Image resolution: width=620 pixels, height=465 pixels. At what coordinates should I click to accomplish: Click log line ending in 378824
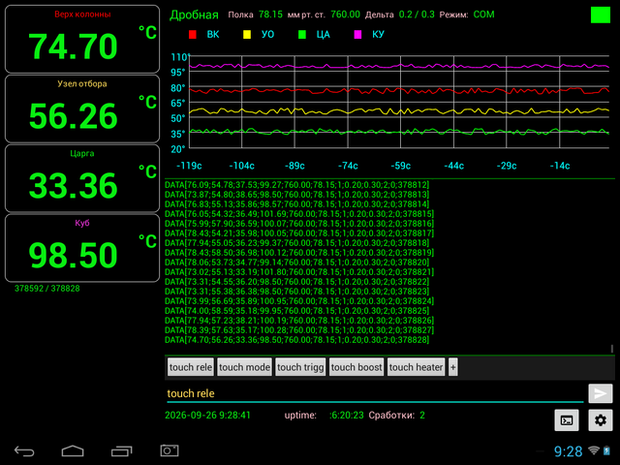[x=299, y=301]
